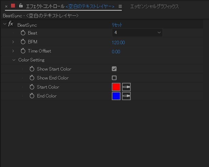
Task: Enable the Show End Color checkbox
Action: [x=114, y=78]
